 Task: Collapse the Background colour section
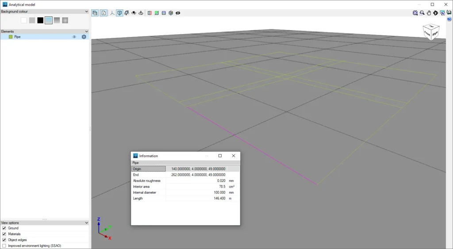[86, 11]
